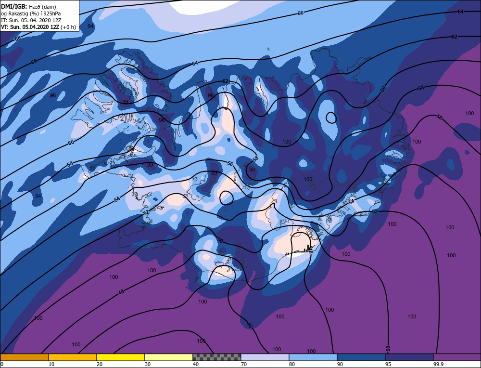This screenshot has width=481, height=368.
Task: Click the purple legend swatch above 99.9
Action: tap(457, 357)
